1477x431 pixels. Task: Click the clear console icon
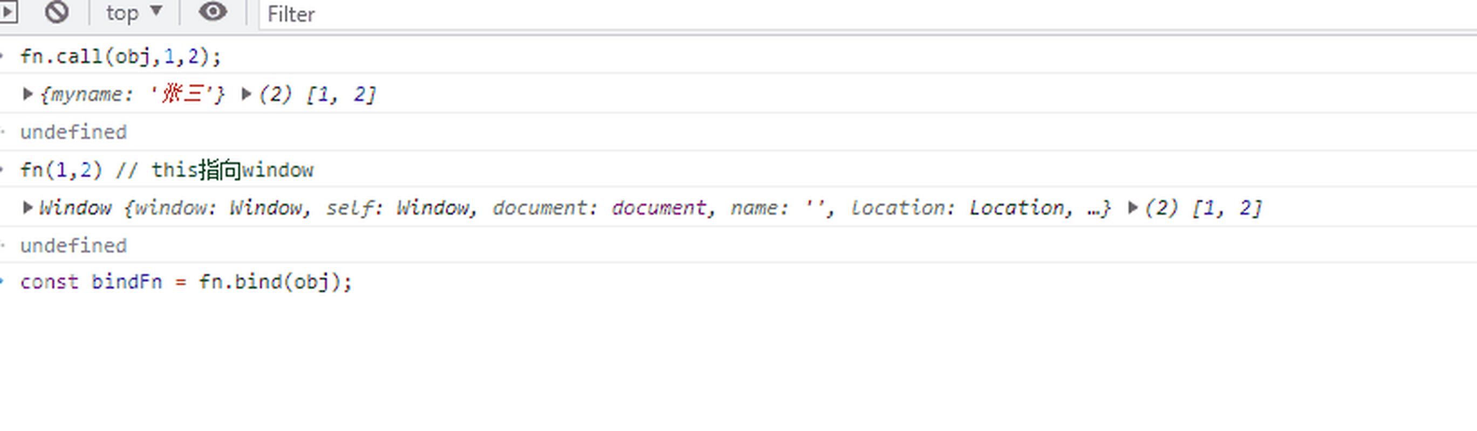(57, 12)
